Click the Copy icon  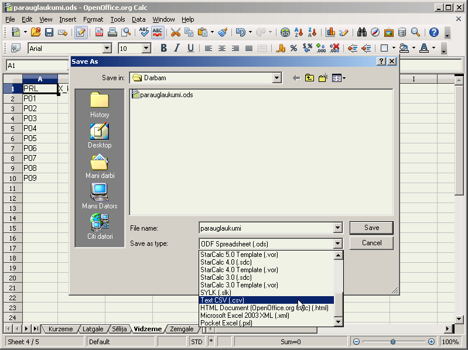coord(189,32)
